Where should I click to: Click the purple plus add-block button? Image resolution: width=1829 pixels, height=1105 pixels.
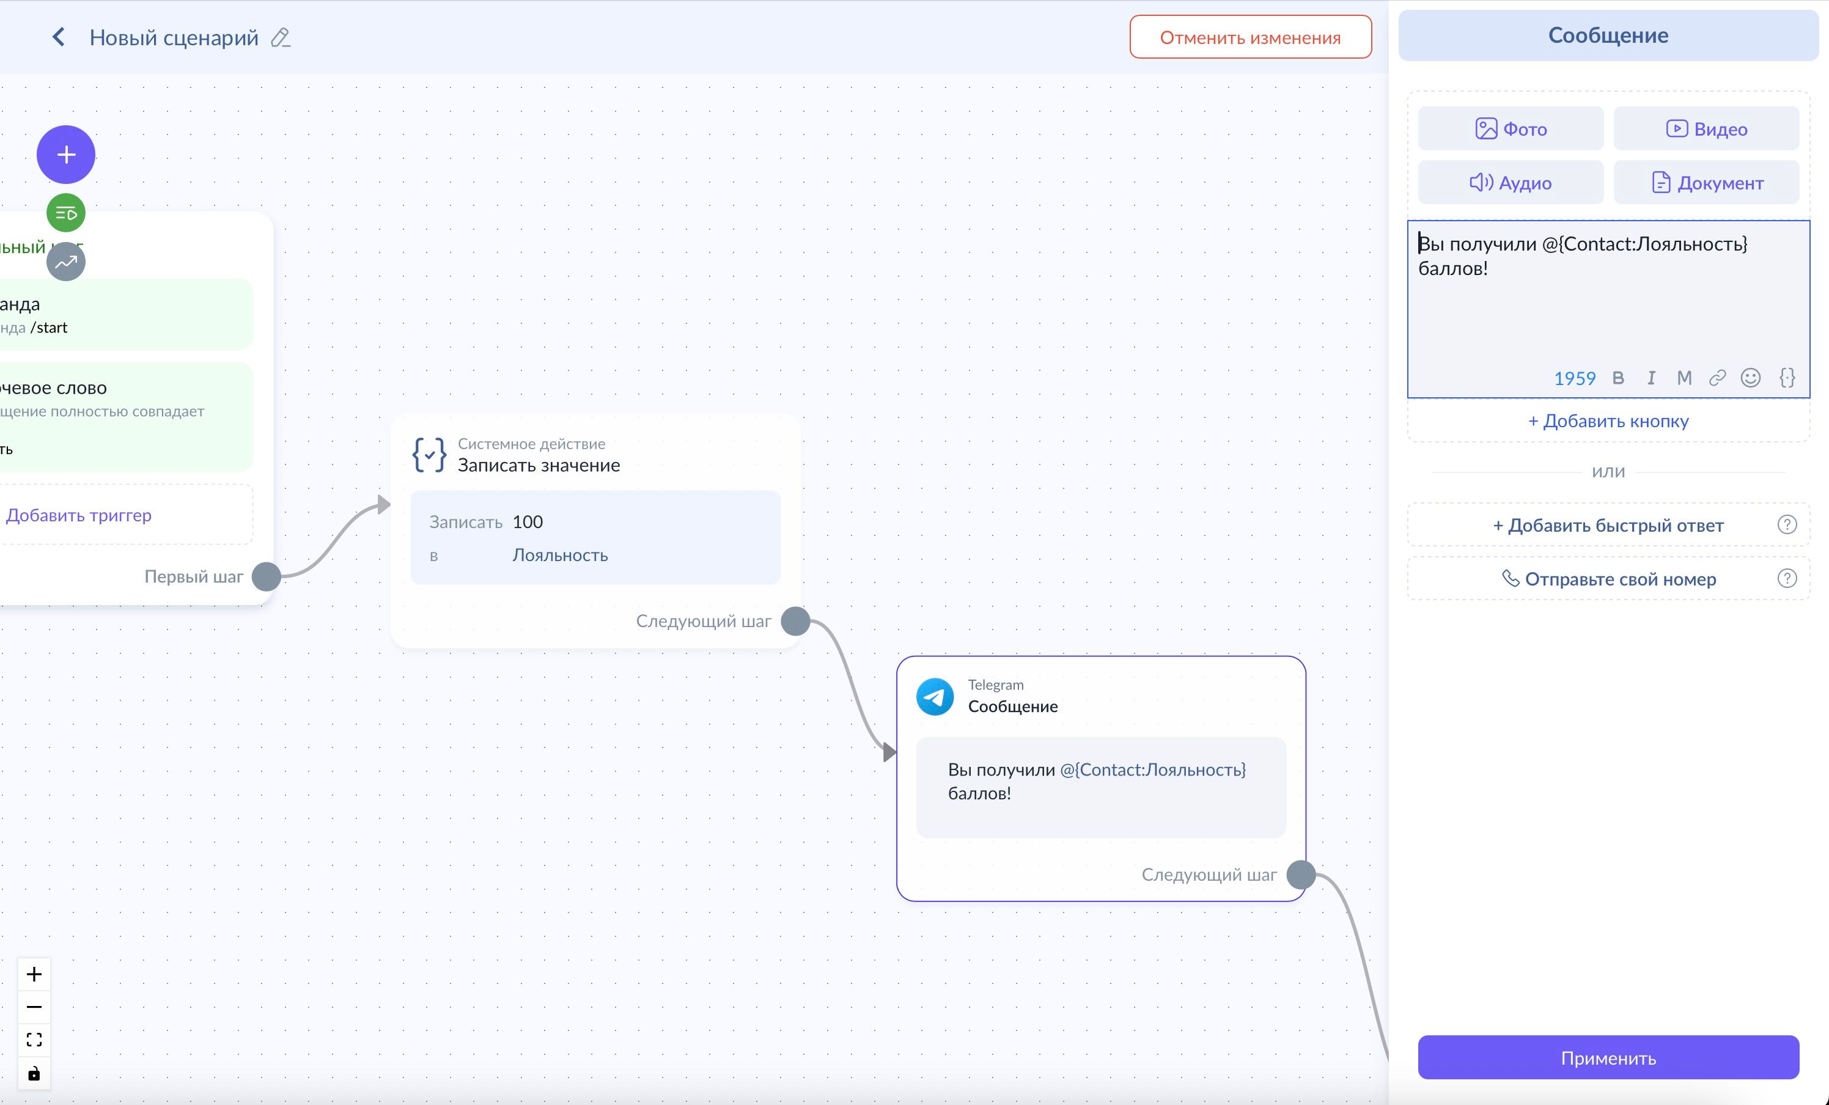point(66,155)
